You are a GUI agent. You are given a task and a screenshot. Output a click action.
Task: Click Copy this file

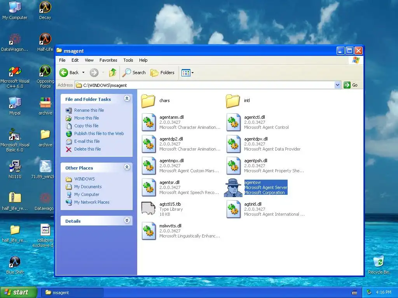click(x=86, y=126)
